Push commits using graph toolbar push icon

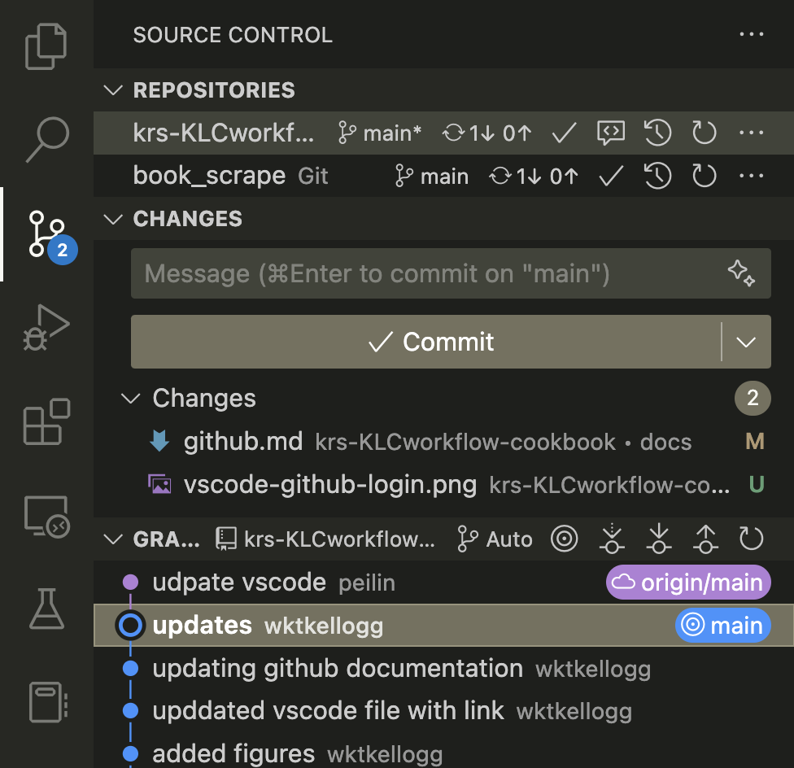click(705, 539)
